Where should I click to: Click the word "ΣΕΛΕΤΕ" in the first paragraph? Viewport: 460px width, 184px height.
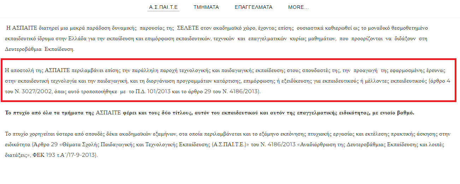188,28
